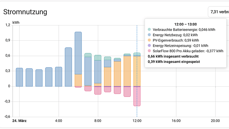Click the Stromnutzung card title
The image size is (229, 129).
(25, 12)
